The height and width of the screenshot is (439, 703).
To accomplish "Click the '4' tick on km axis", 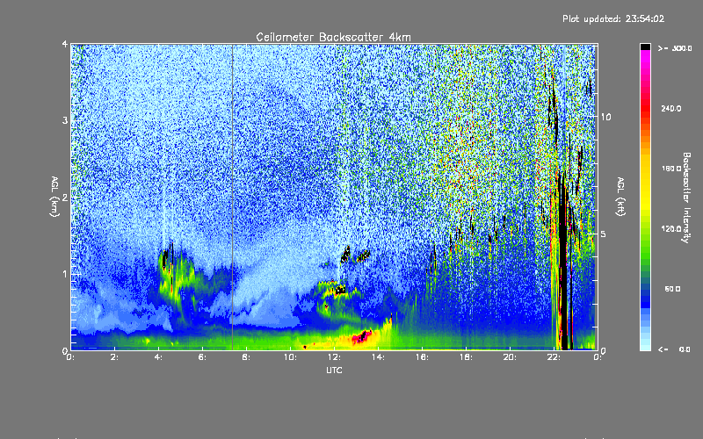I will click(65, 44).
